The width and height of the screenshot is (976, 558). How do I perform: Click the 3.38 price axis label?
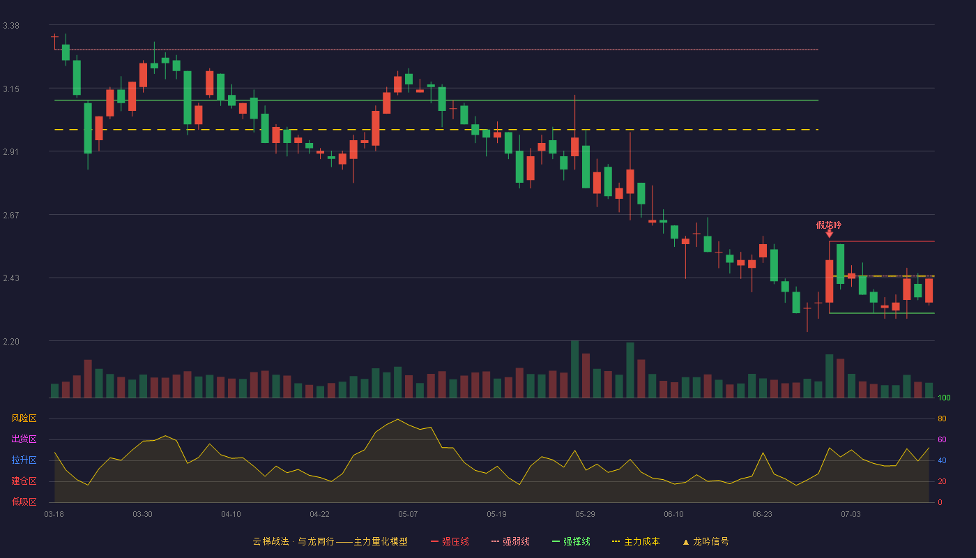11,26
